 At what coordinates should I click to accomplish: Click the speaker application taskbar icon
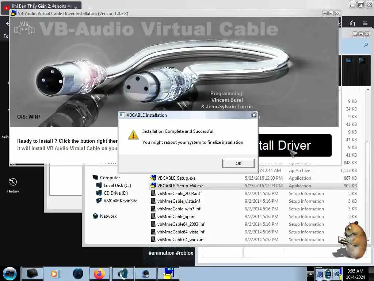pyautogui.click(x=123, y=274)
